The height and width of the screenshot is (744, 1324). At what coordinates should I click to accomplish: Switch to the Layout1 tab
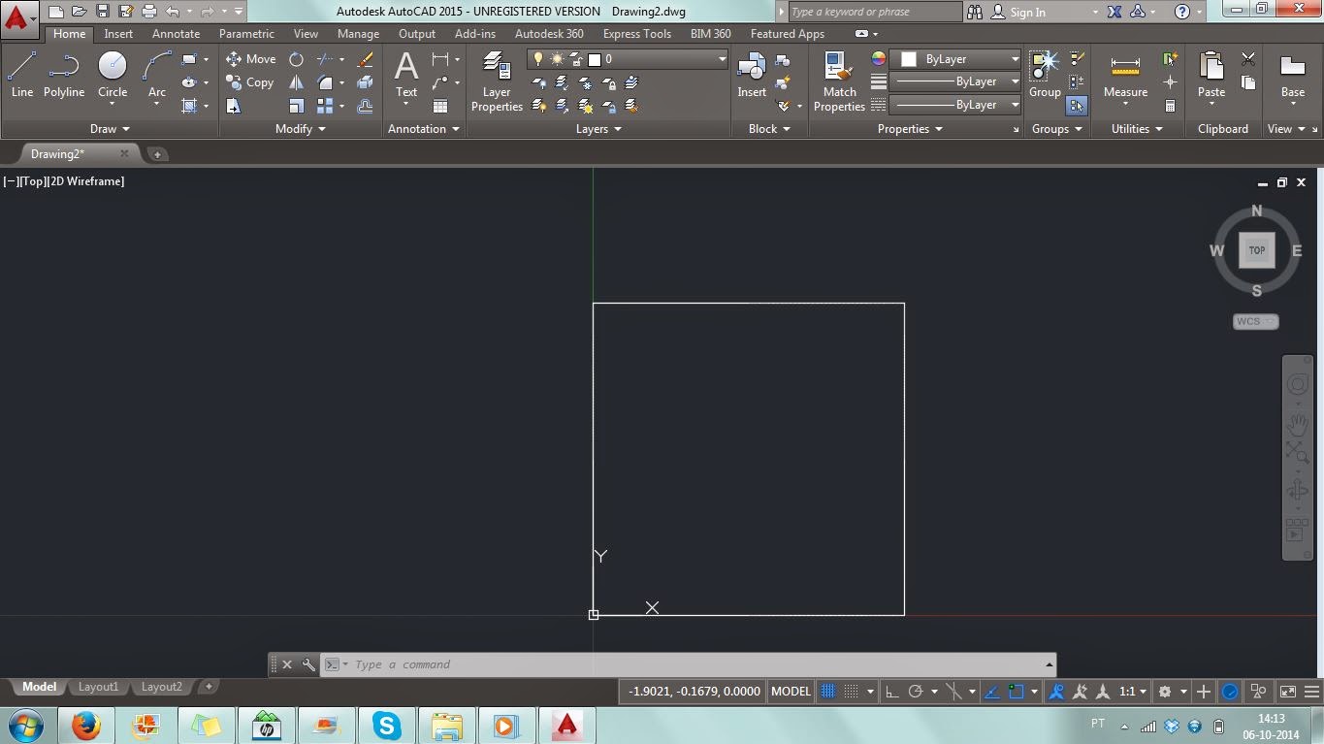[98, 687]
